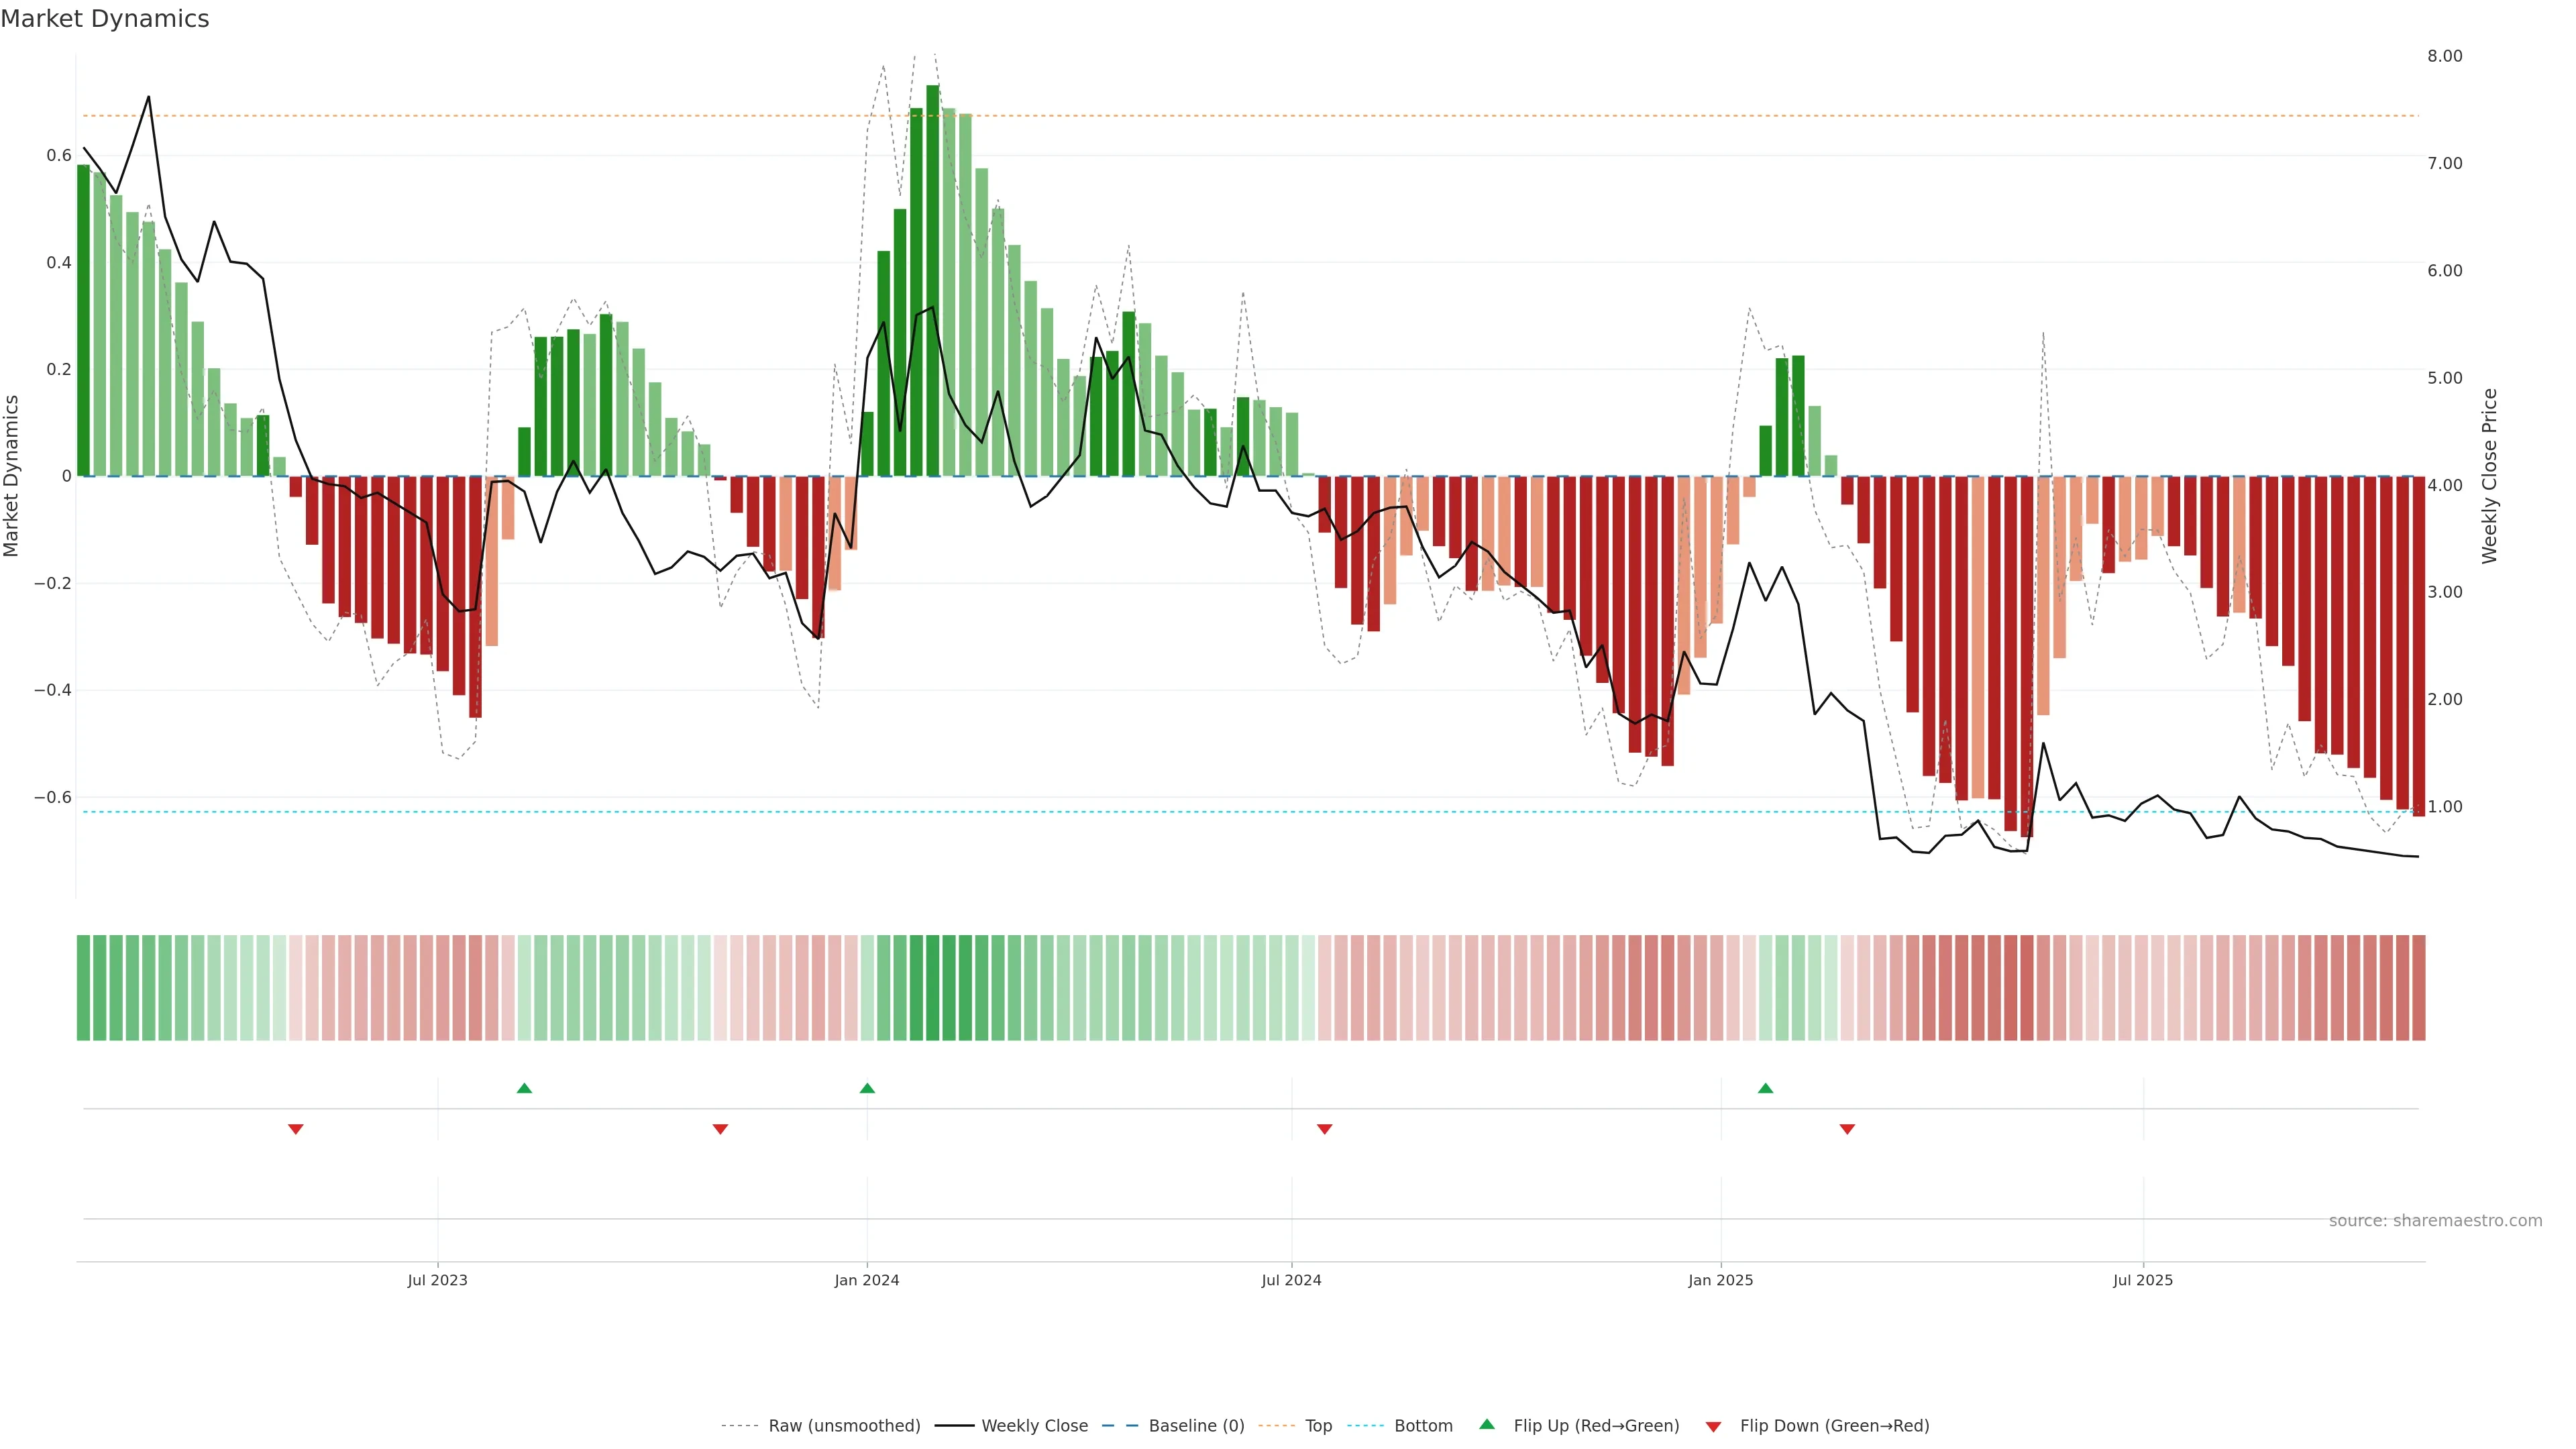Click the leftmost green heatmap strip cell
Screen dimensions: 2576x1449
(83, 987)
